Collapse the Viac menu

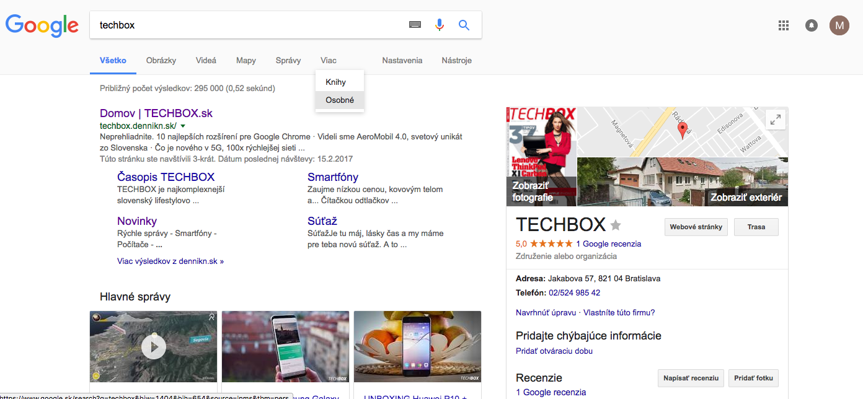329,61
